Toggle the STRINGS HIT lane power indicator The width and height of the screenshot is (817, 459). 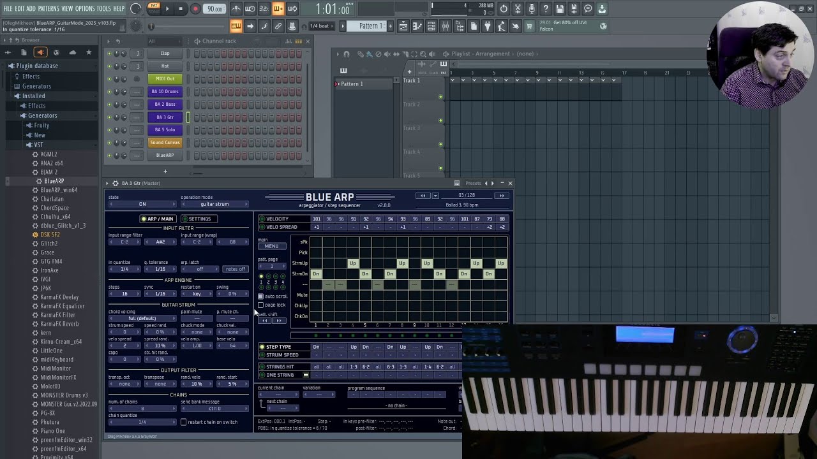pyautogui.click(x=262, y=367)
